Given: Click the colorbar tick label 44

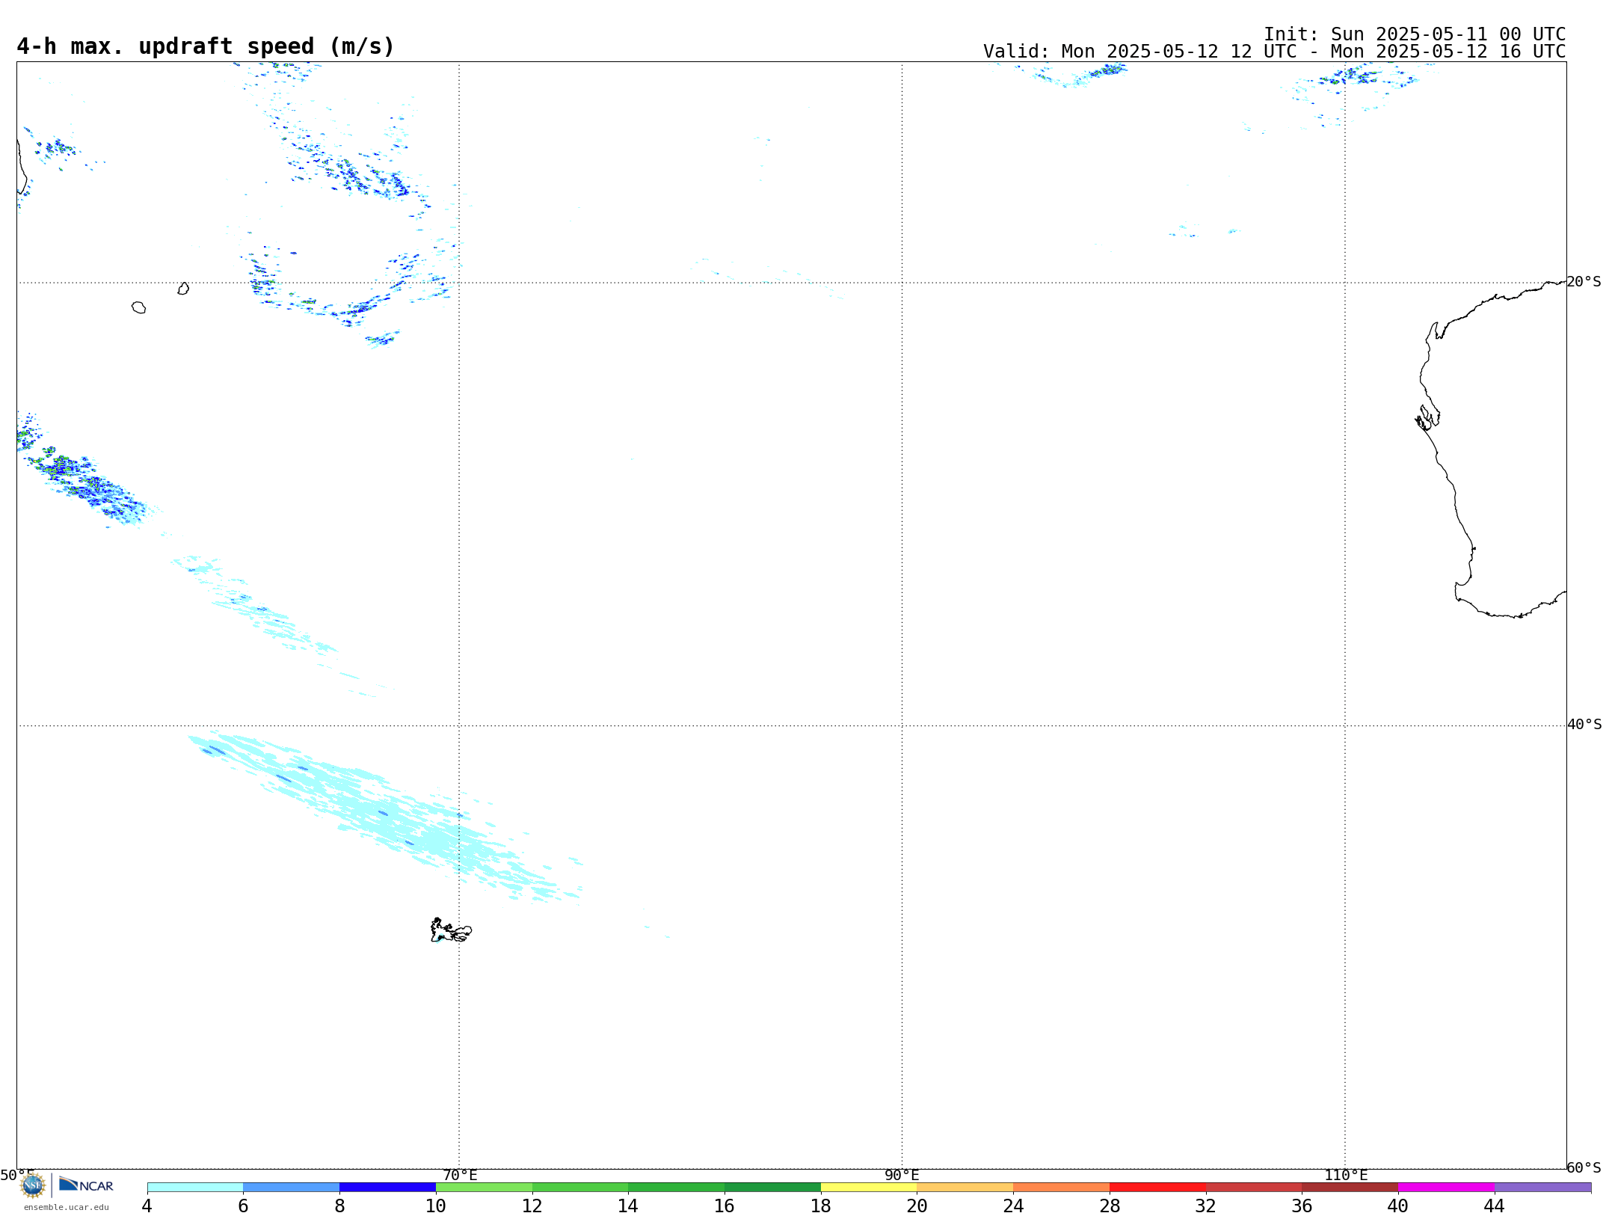Looking at the screenshot, I should (1495, 1206).
